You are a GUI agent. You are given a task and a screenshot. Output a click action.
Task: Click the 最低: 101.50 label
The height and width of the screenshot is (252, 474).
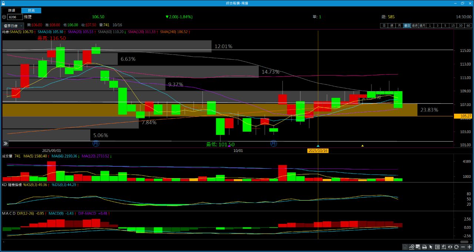pyautogui.click(x=220, y=145)
